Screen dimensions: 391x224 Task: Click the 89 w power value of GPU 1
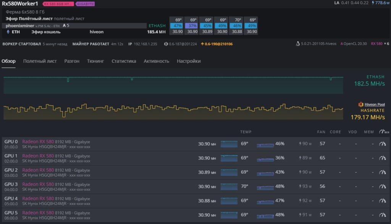[307, 158]
